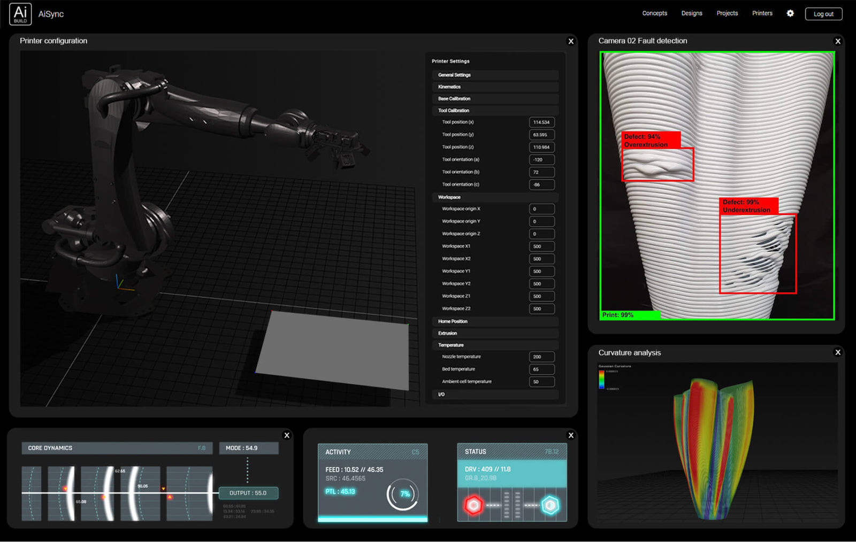Navigate to the Printers menu item
Image resolution: width=856 pixels, height=542 pixels.
tap(762, 13)
